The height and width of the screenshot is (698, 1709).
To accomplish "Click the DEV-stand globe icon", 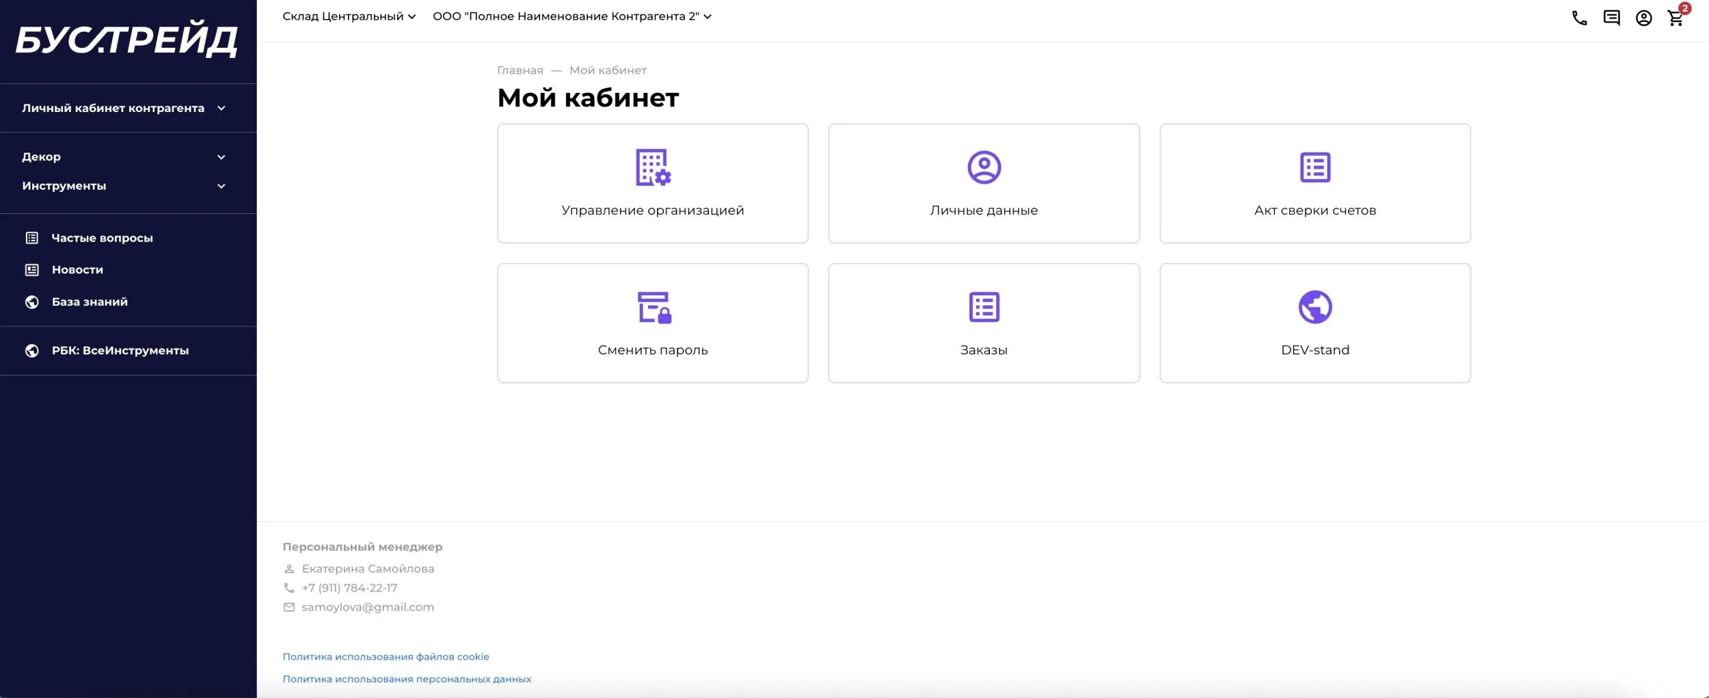I will 1315,307.
